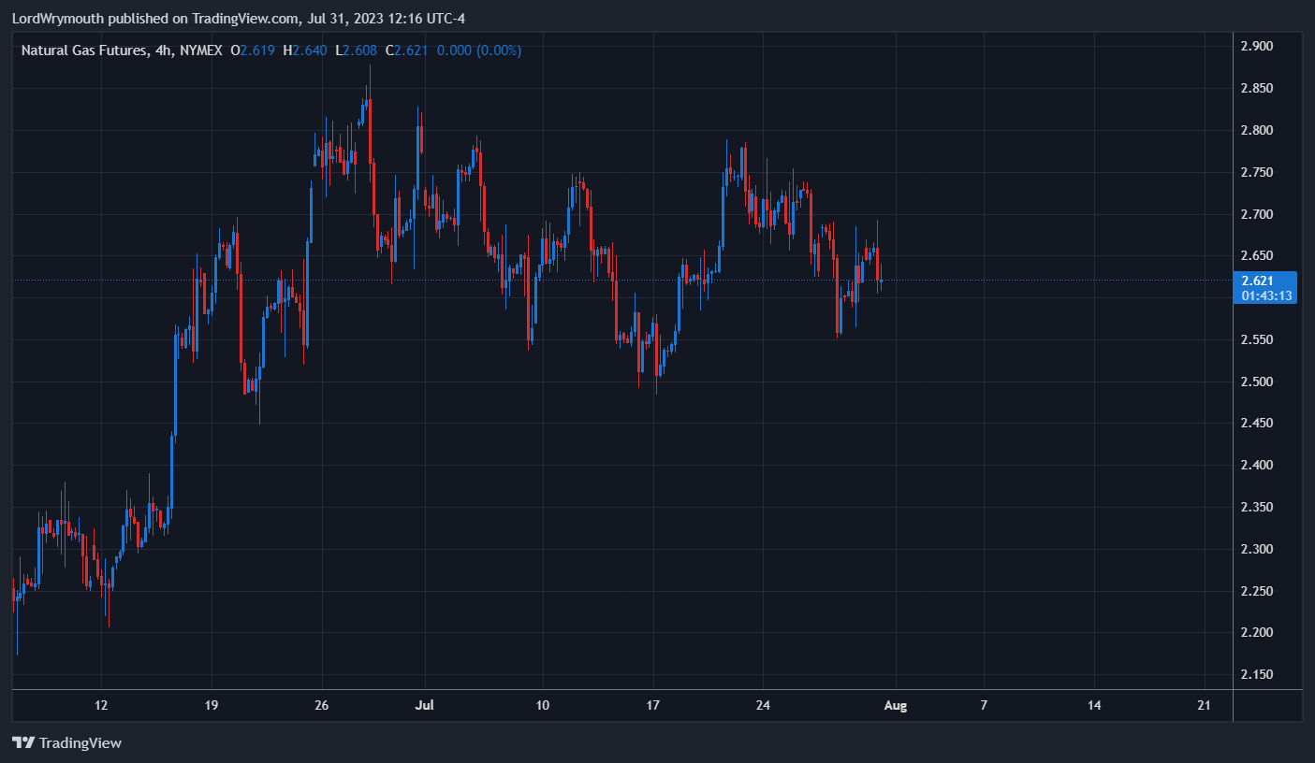
Task: Click the 2.400 price axis label
Action: click(x=1256, y=465)
